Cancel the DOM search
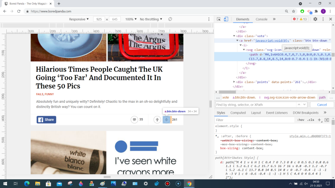 [x=322, y=105]
